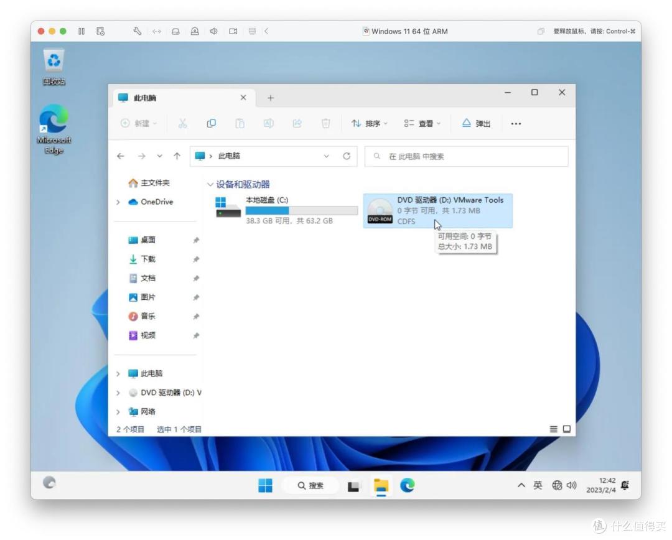Screen dimensions: 672x540
Task: Click the Delete trash icon in Explorer toolbar
Action: 325,123
